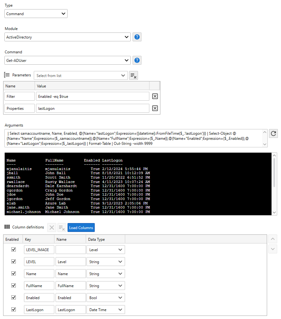
Task: Move column up with the arrow button
Action: (x=273, y=239)
